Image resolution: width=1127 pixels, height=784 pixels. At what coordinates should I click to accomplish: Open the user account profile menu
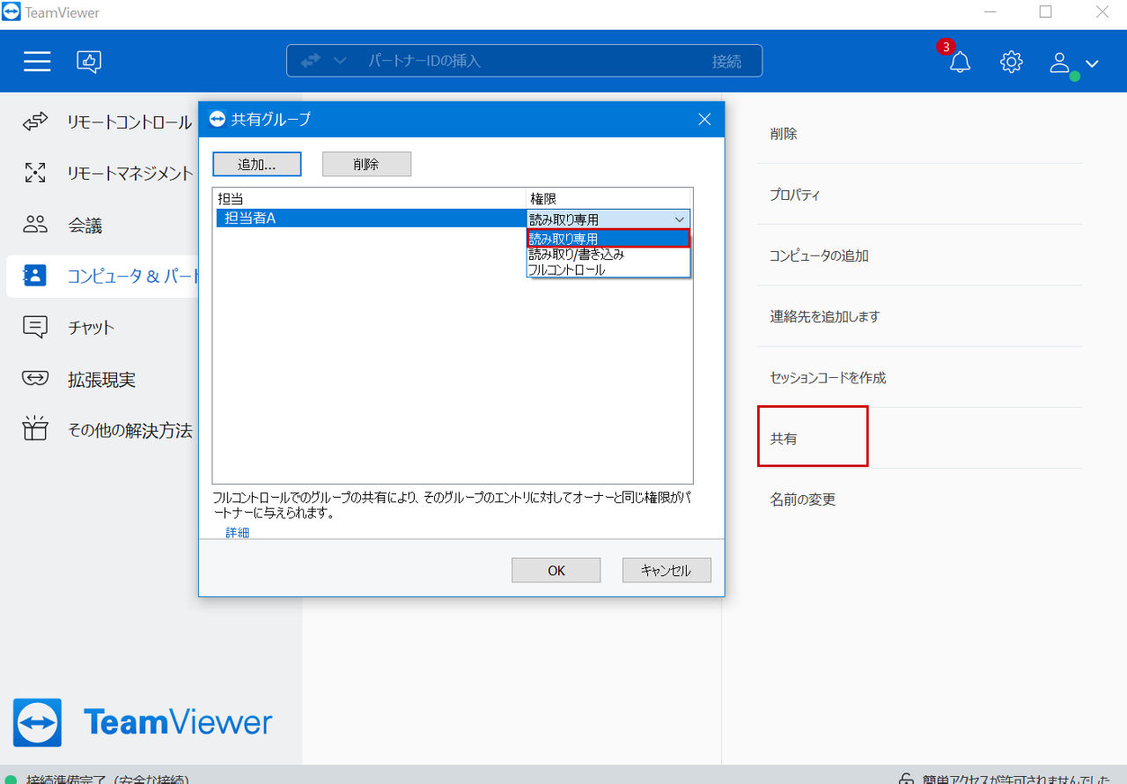coord(1073,63)
